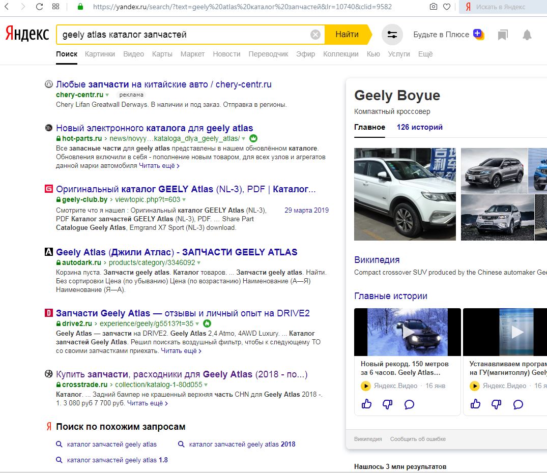Expand the chery-centr.ru dropdown arrow
Screen dimensions: 547x473
pos(107,95)
